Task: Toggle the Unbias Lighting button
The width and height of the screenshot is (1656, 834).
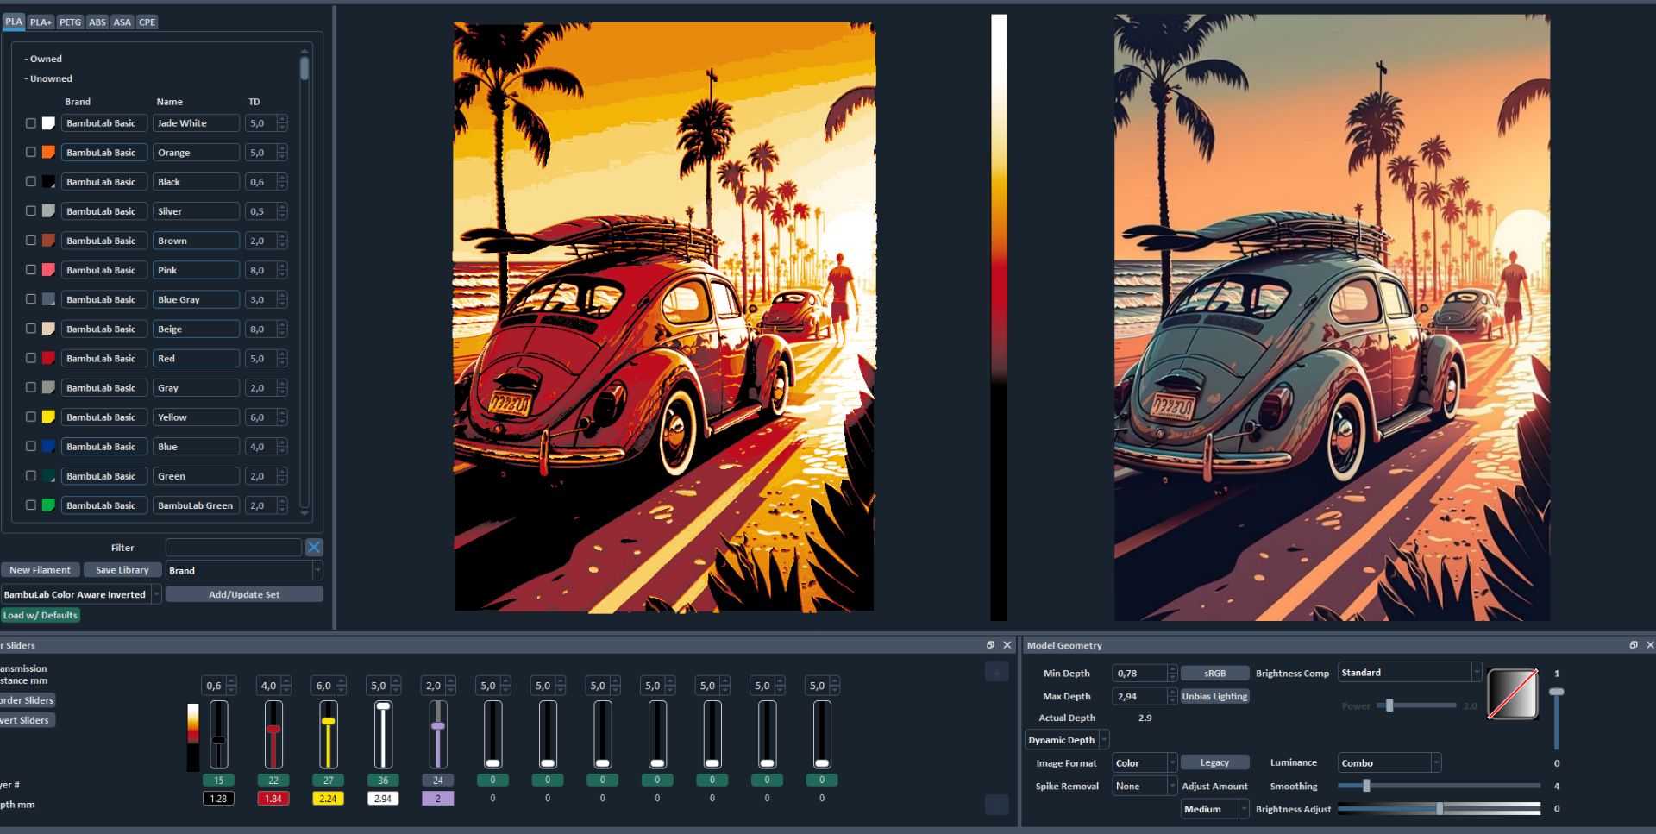Action: point(1214,696)
